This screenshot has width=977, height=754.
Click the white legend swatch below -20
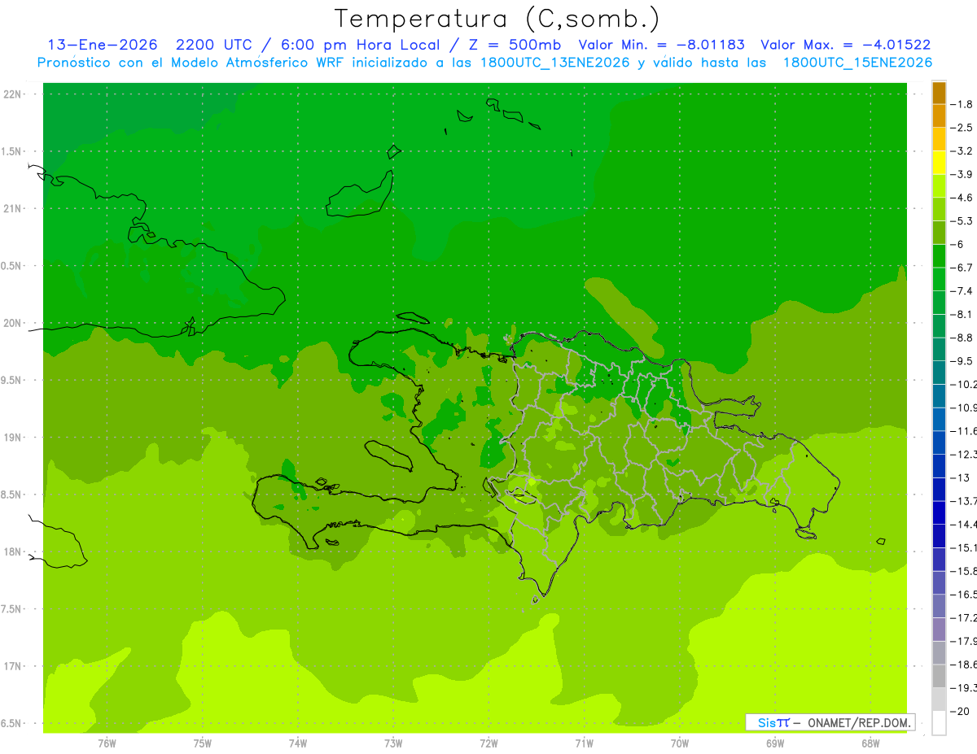[x=939, y=722]
